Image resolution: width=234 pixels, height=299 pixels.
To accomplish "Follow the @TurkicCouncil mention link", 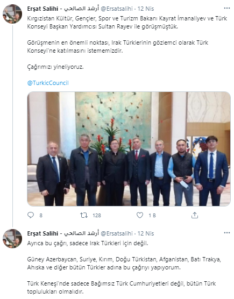I will 48,83.
